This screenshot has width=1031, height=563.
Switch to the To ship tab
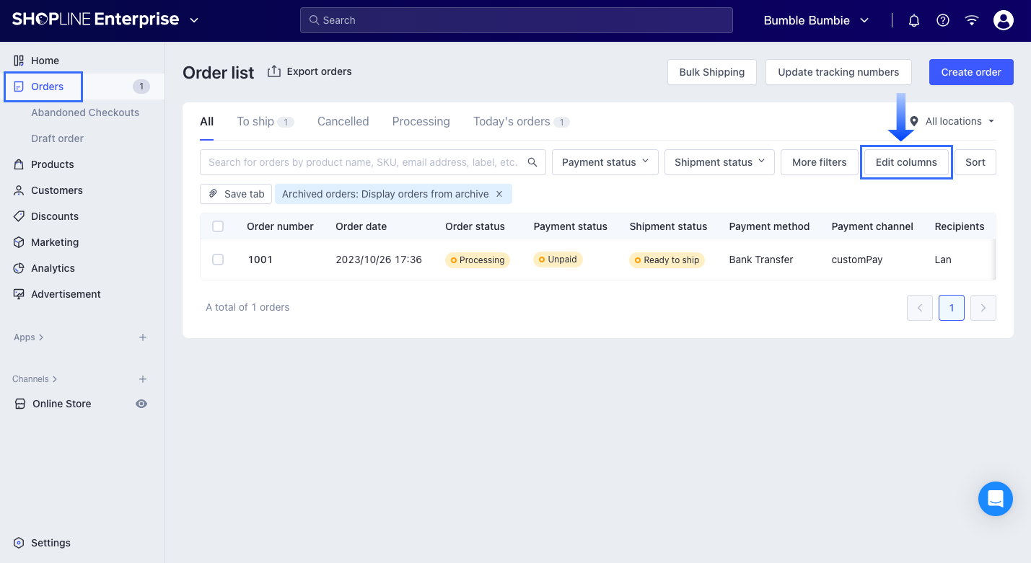tap(256, 122)
